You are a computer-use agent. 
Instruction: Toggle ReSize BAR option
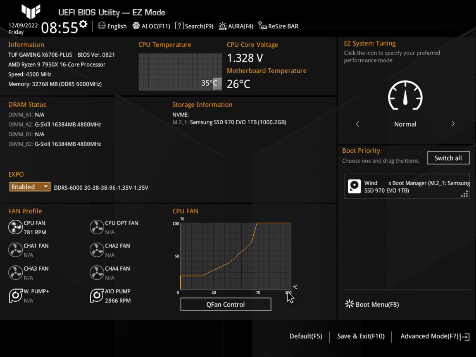[278, 26]
